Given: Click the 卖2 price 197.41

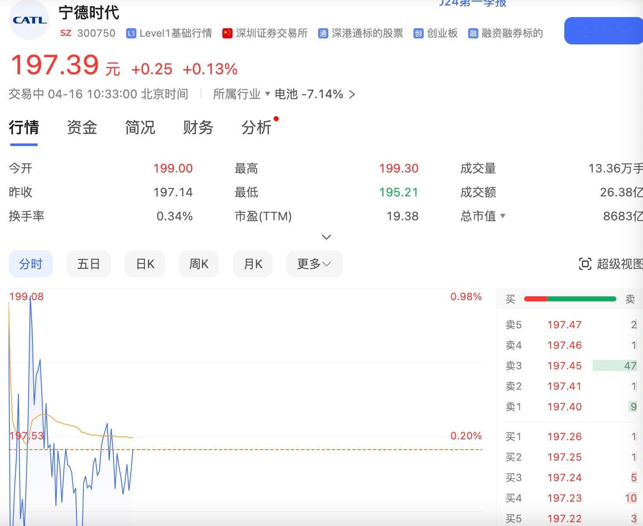Looking at the screenshot, I should point(564,386).
